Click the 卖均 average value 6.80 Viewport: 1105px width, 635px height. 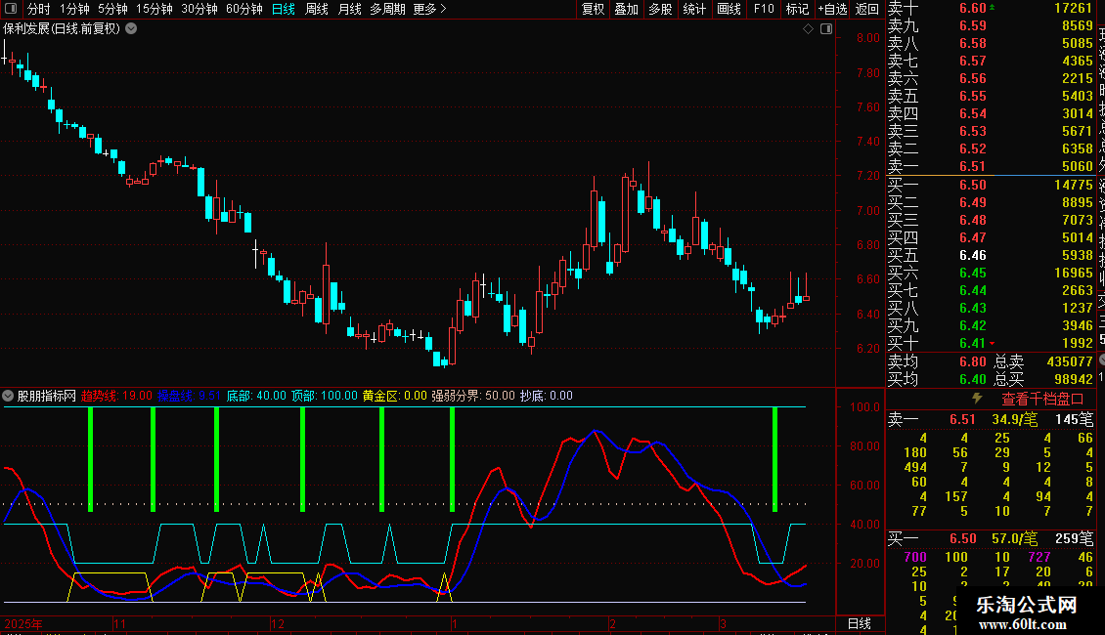(973, 361)
